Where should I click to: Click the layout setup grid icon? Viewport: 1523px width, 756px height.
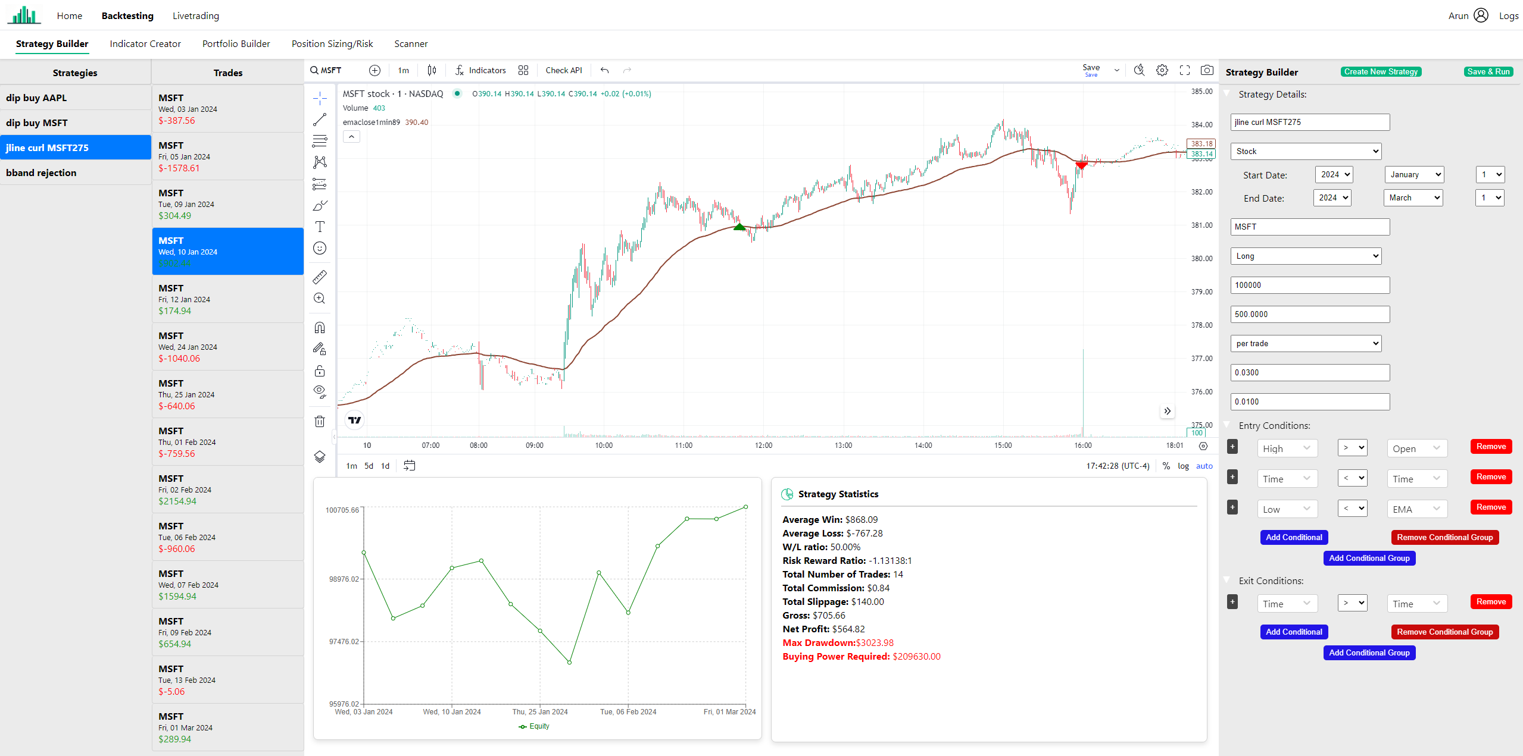click(523, 70)
